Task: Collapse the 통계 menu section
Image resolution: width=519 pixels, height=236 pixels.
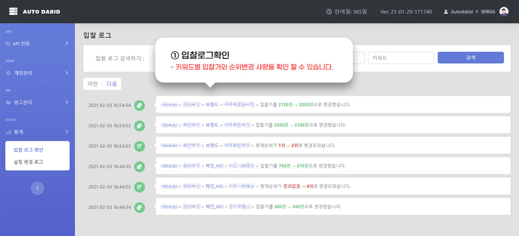Action: 37,132
